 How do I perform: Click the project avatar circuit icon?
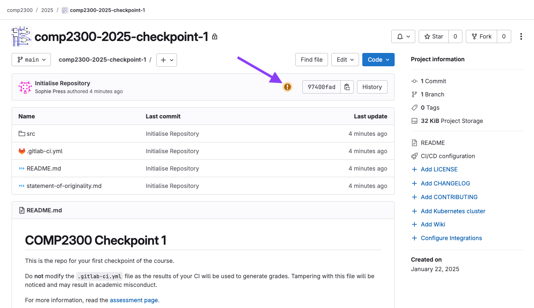(x=22, y=36)
